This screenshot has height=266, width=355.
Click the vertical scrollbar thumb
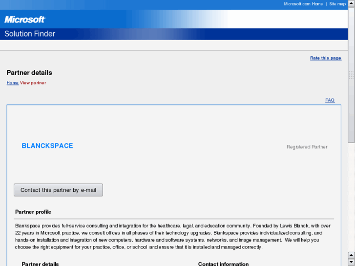(x=352, y=75)
